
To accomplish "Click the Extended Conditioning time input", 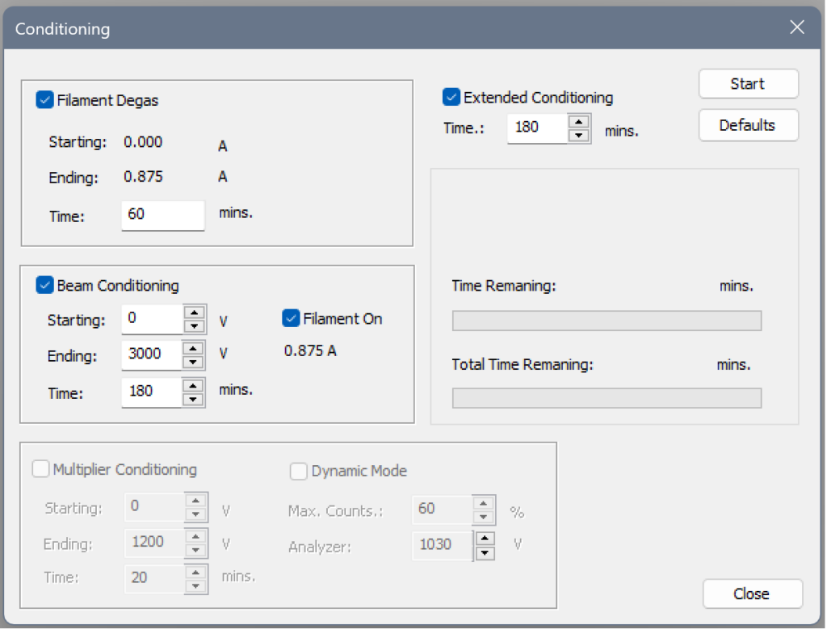I will click(537, 128).
